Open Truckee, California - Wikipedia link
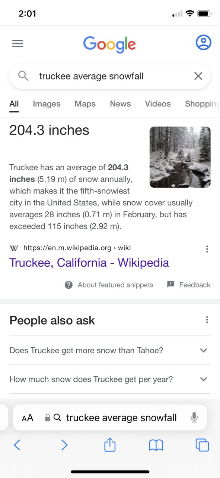 click(x=89, y=263)
